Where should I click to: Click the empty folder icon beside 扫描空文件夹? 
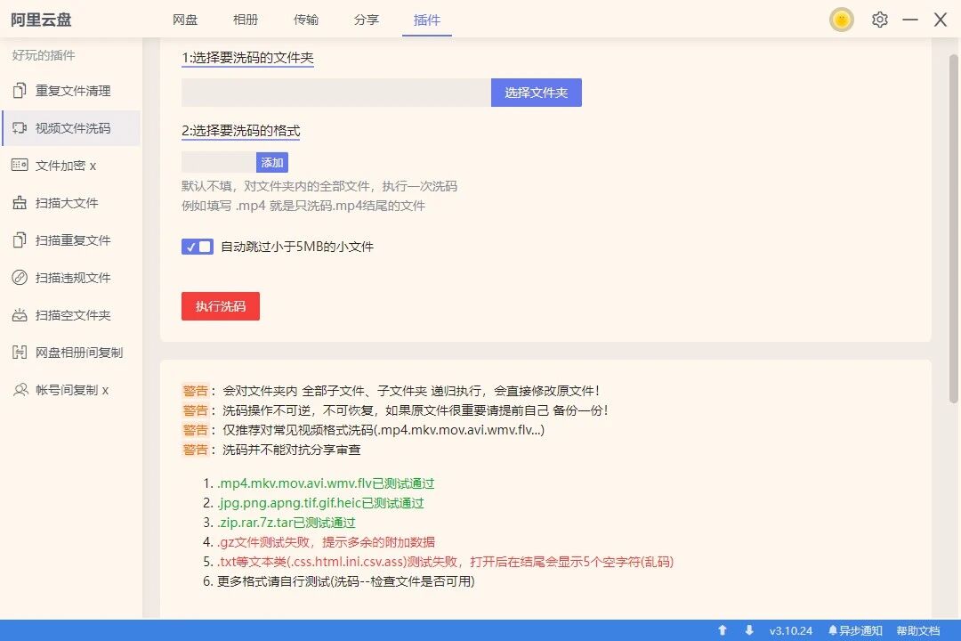coord(20,315)
